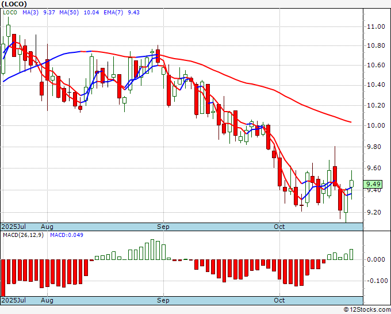
Task: Select the EMA(7) legend label
Action: click(x=113, y=13)
